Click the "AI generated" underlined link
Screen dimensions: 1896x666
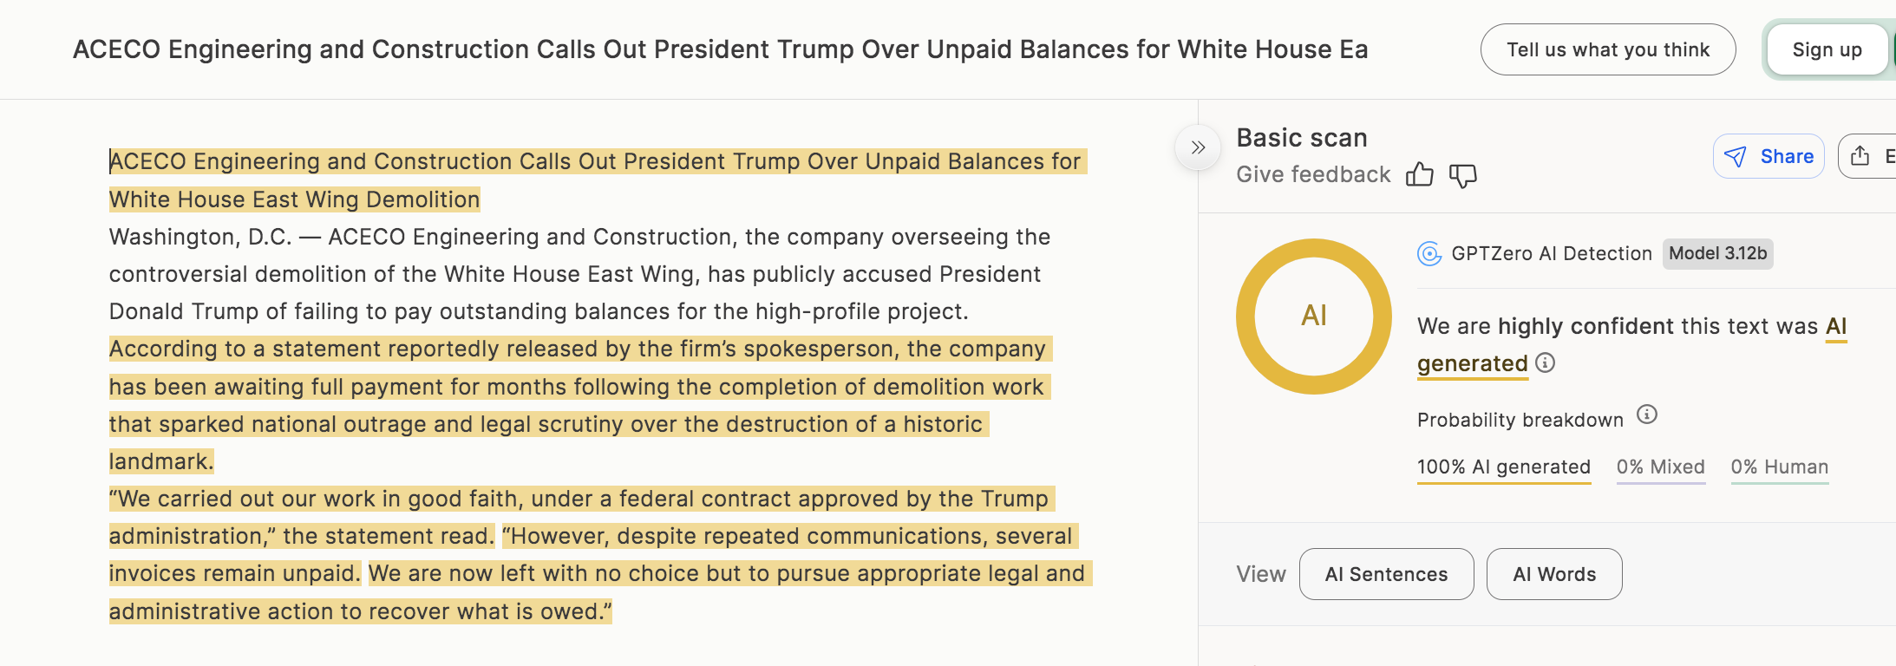coord(1472,363)
